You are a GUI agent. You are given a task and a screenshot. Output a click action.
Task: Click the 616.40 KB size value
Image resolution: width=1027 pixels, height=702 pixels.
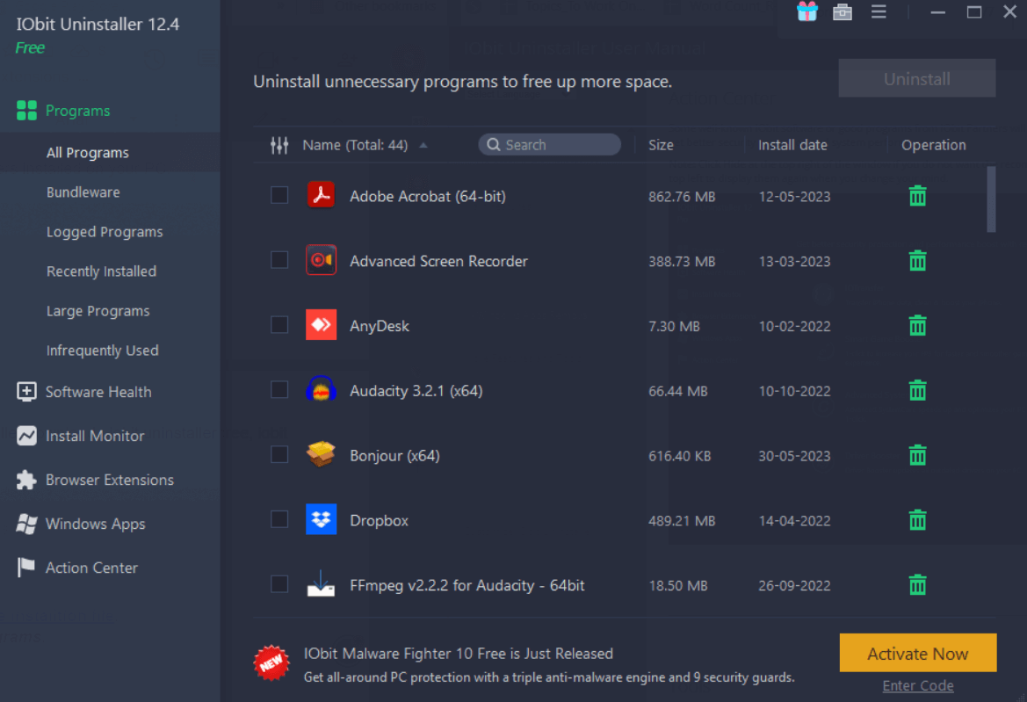(680, 456)
